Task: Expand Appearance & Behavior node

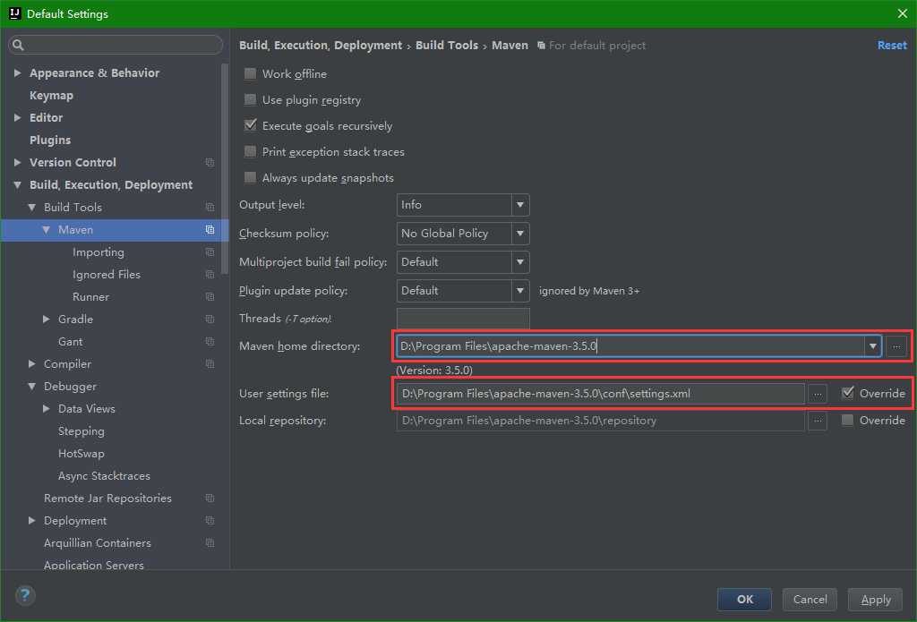Action: pos(18,73)
